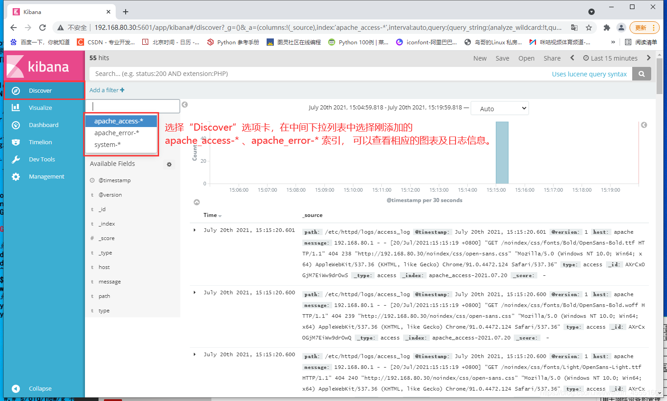
Task: Open the Auto interval dropdown
Action: 499,109
